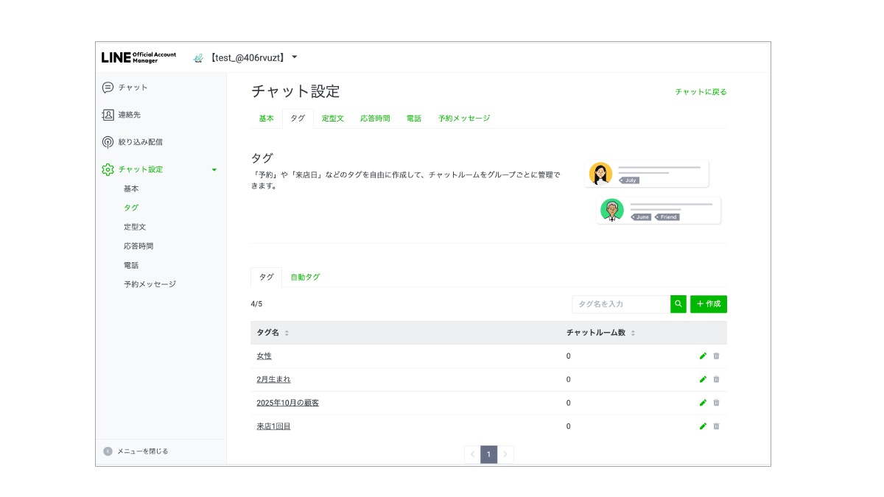Viewport: 884px width, 497px height.
Task: Switch to the 定型文 tab
Action: [332, 119]
